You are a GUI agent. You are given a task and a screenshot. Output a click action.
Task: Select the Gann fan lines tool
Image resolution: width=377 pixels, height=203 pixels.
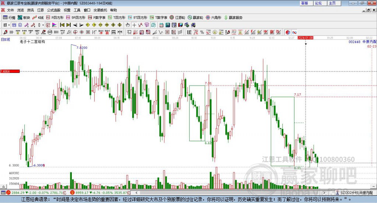click(x=135, y=32)
